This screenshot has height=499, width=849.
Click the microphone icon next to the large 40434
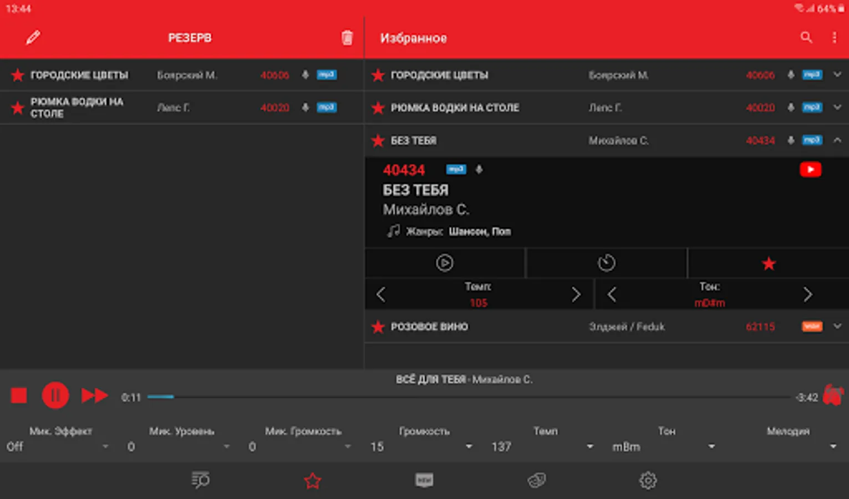(x=479, y=170)
